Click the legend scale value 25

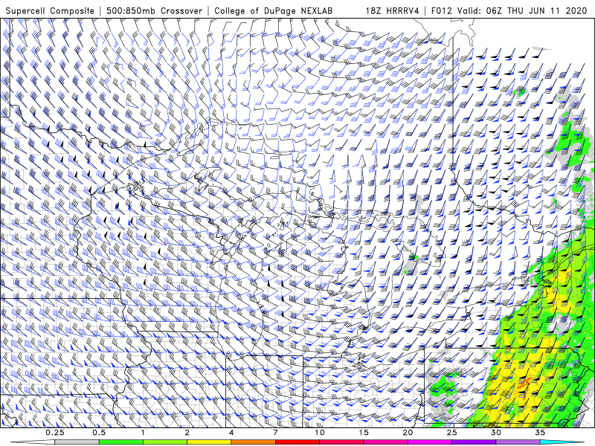click(451, 433)
